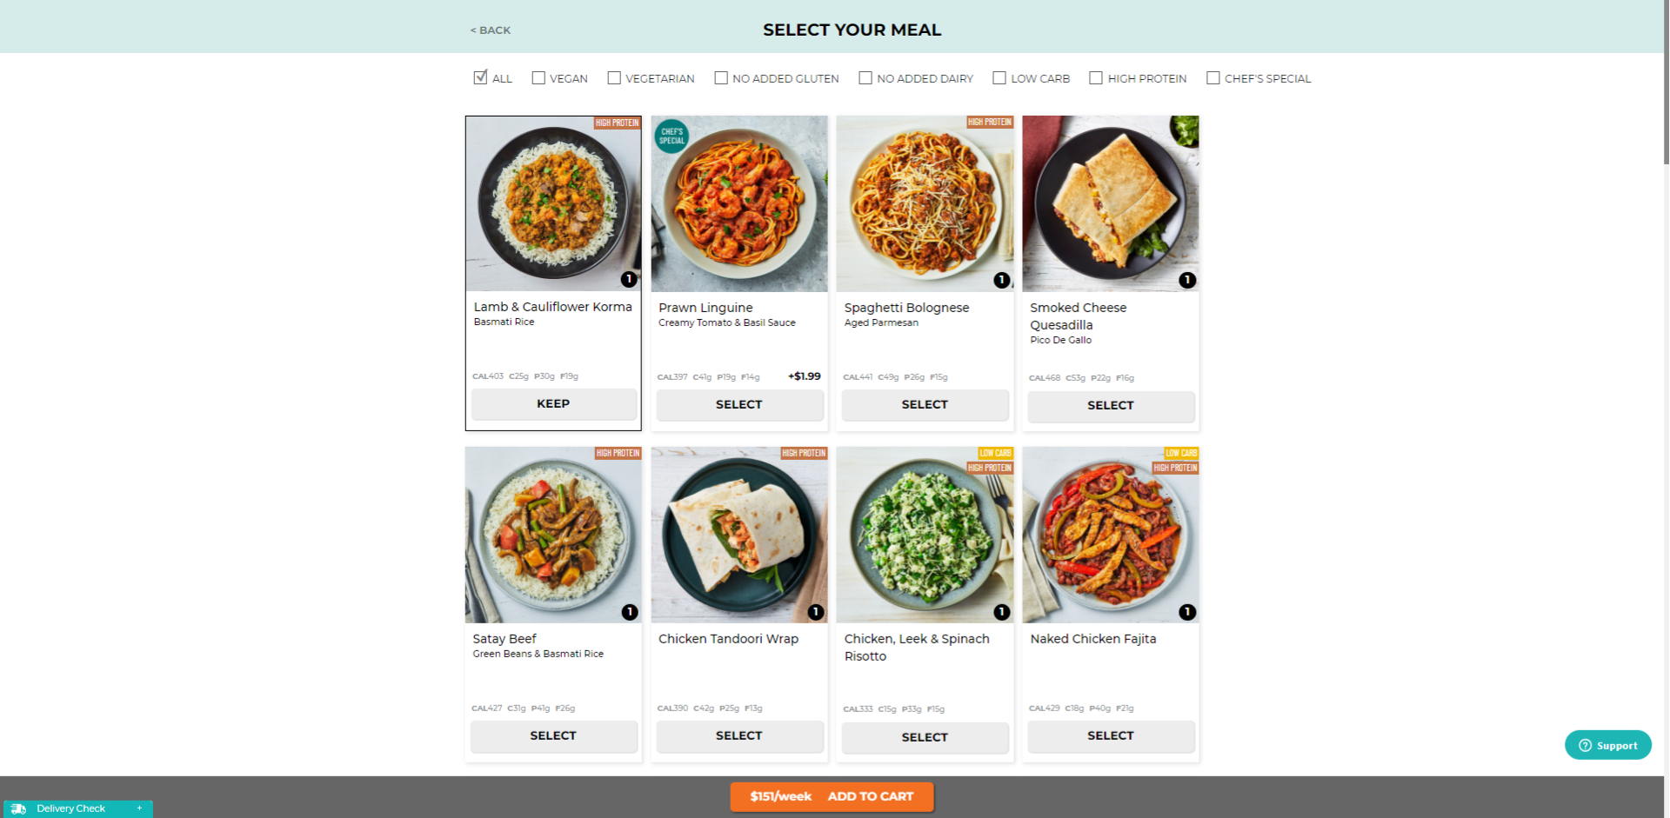The height and width of the screenshot is (818, 1670).
Task: Open the Chicken, Leek & Spinach Risotto photo
Action: pos(925,535)
